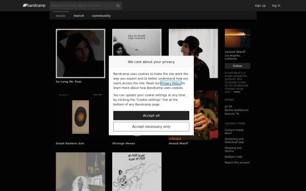Viewport: 306px width, 191px height.
Task: Click Accept necessary only button
Action: (x=151, y=127)
